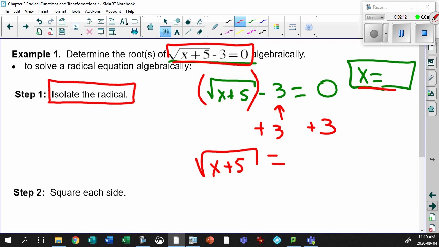
Task: Save the notebook file
Action: coord(62,32)
